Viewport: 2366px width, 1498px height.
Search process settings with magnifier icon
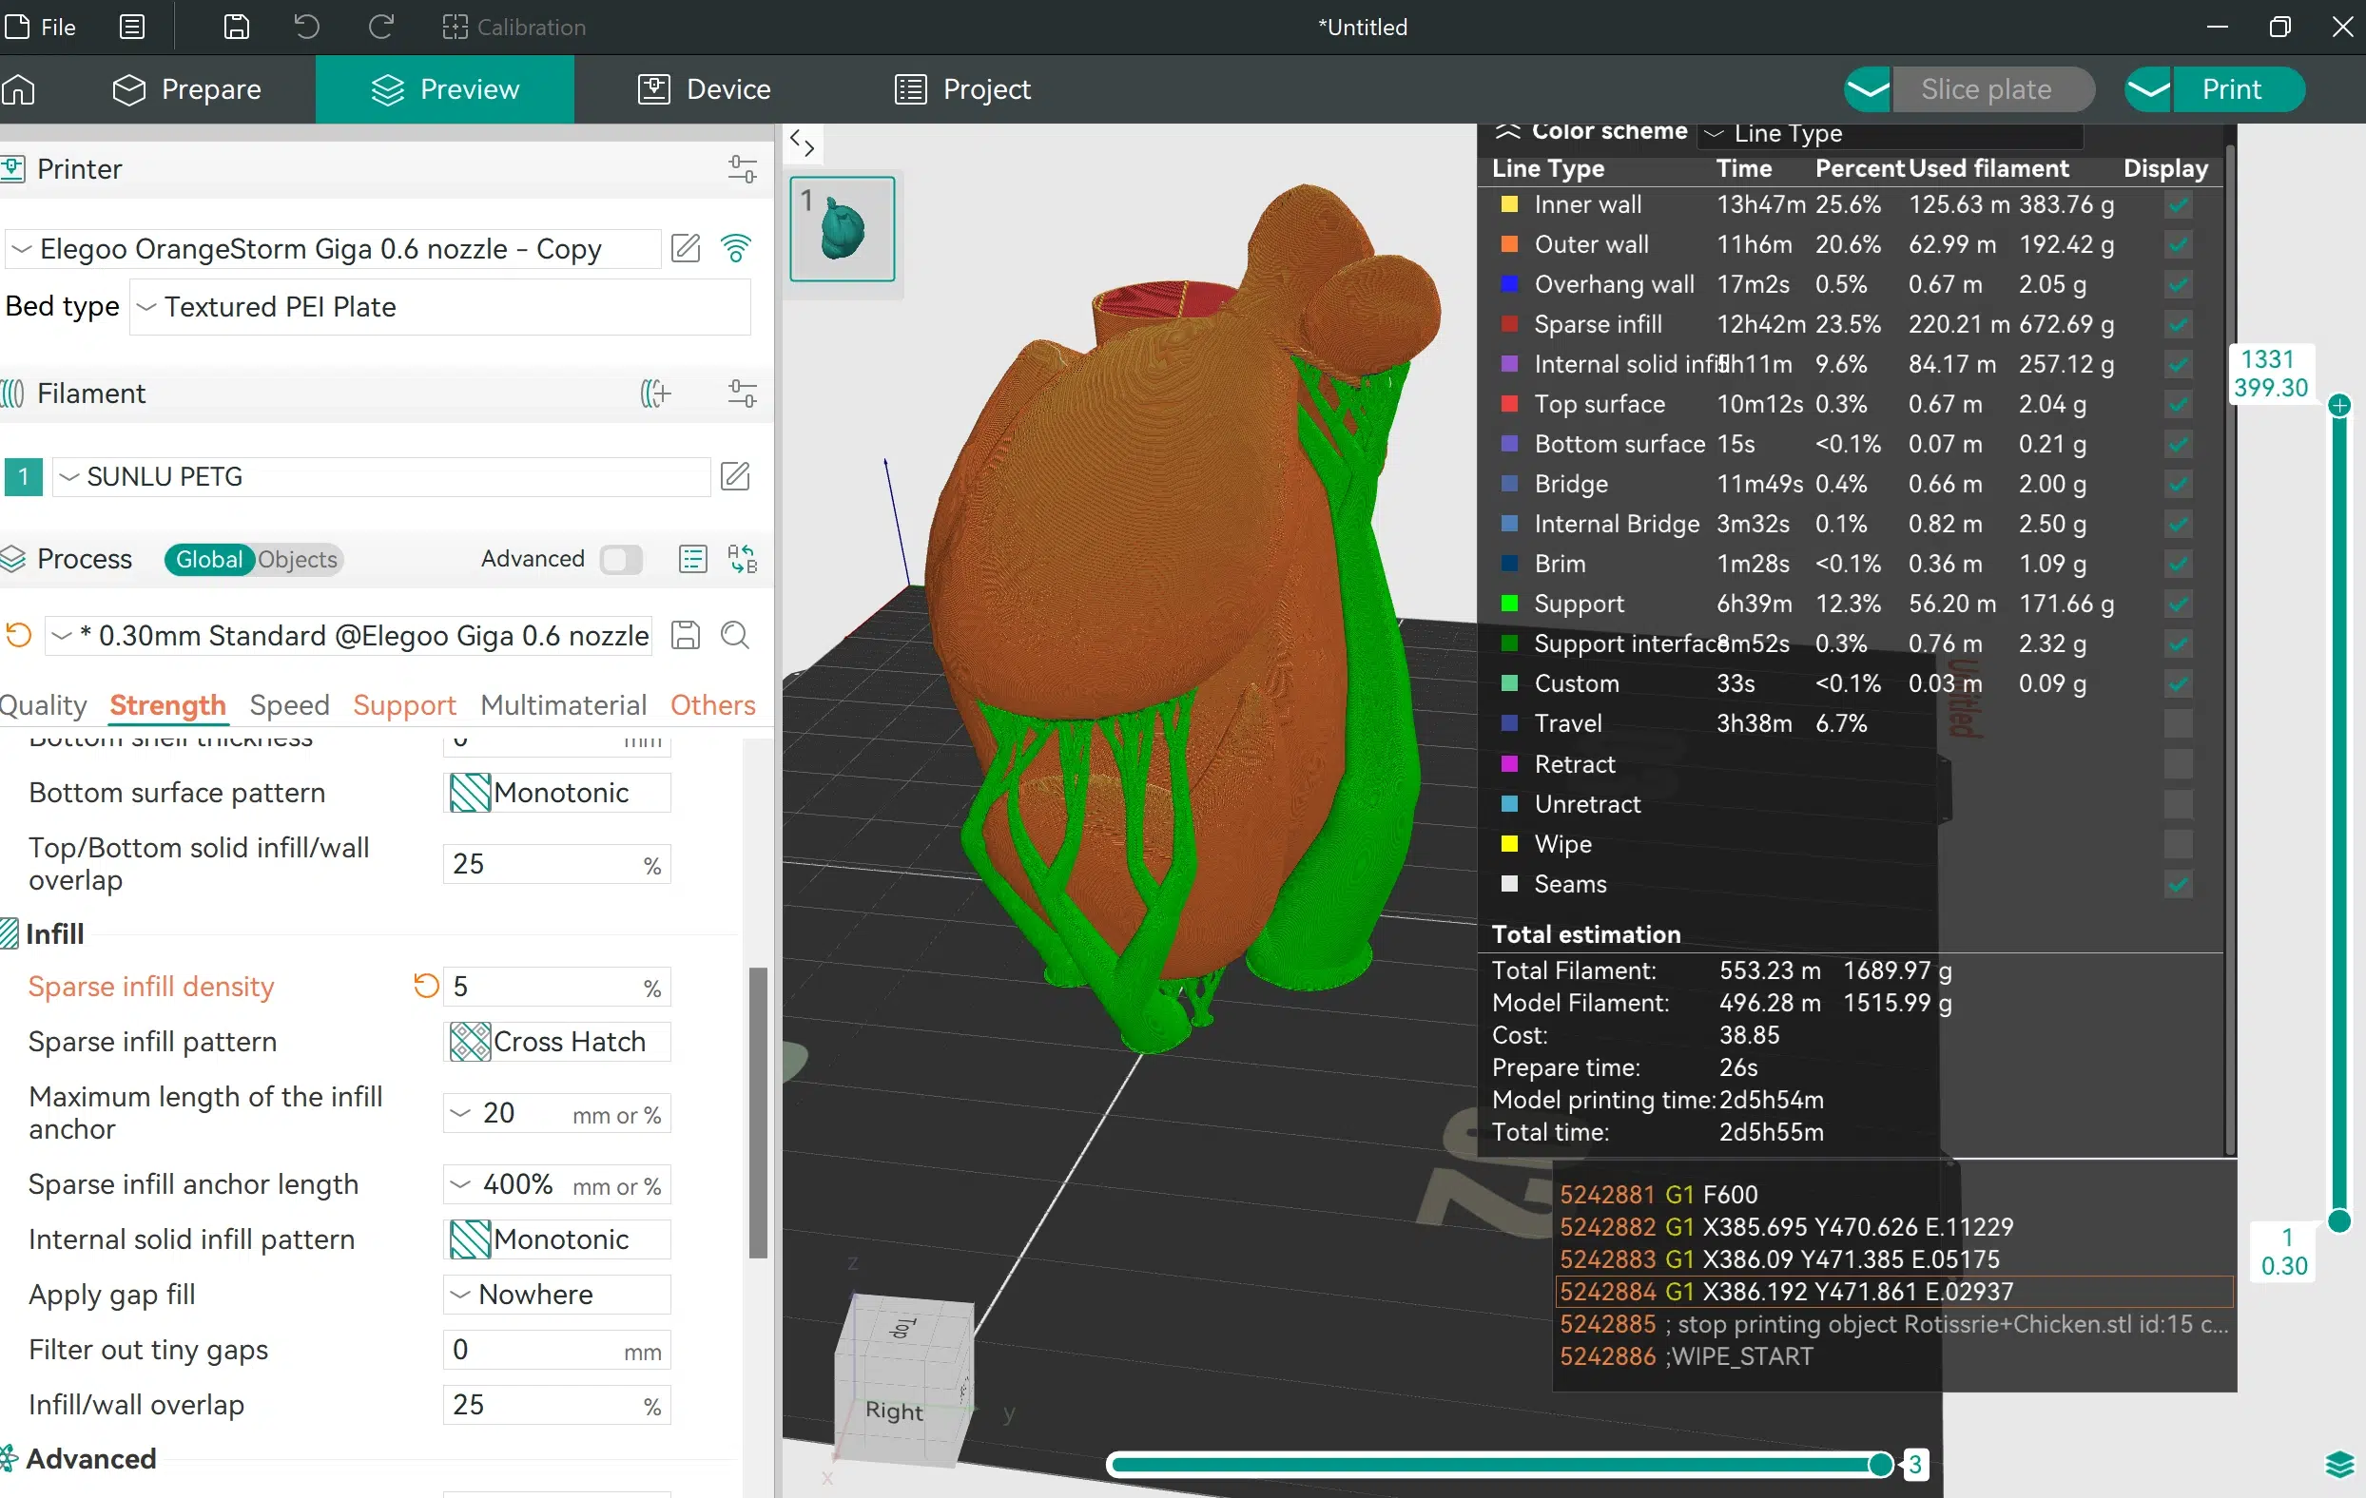[735, 636]
